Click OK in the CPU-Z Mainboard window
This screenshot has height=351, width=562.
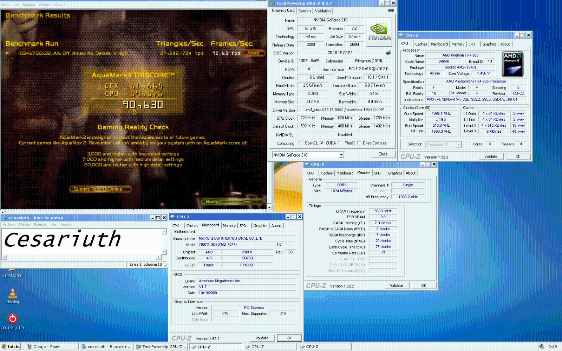click(x=289, y=338)
